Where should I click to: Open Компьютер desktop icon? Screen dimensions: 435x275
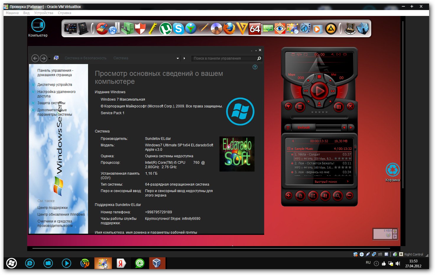click(38, 28)
